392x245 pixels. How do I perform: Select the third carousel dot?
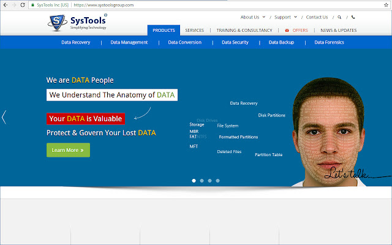click(209, 181)
